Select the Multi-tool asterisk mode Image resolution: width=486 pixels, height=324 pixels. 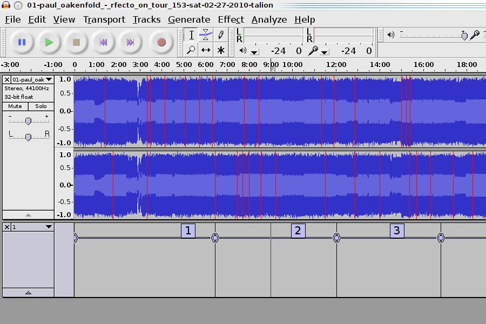pyautogui.click(x=220, y=50)
